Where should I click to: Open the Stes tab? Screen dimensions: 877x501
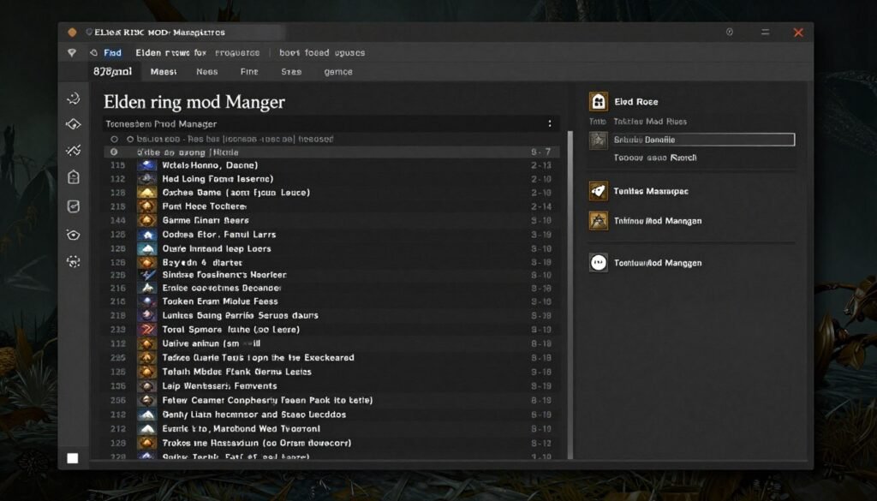click(291, 72)
